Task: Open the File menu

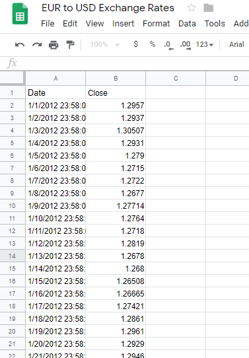Action: click(48, 24)
